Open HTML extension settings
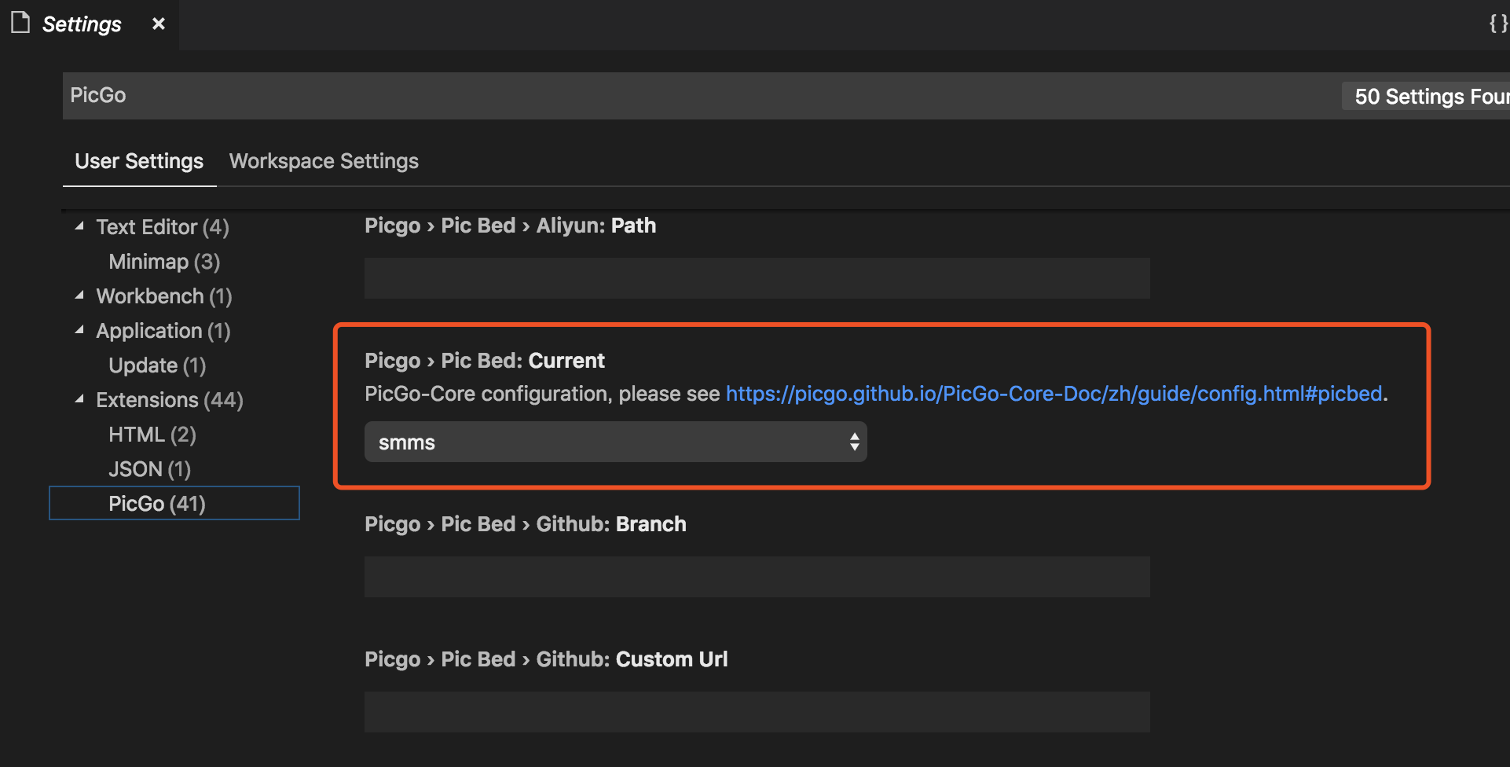 coord(152,435)
